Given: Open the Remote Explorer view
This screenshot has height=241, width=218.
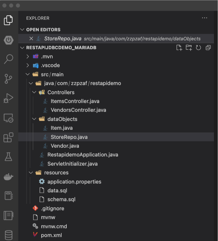Looking at the screenshot, I should [x=8, y=118].
